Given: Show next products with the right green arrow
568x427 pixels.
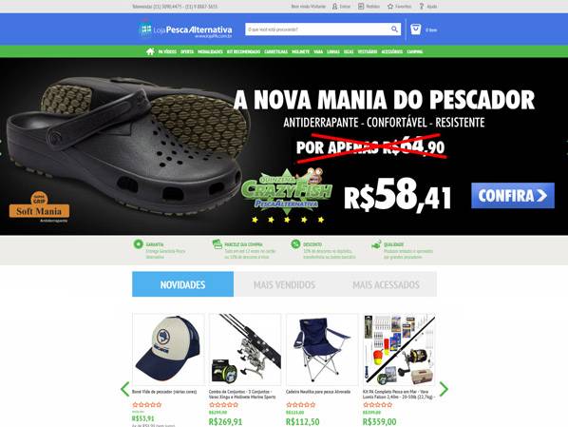Looking at the screenshot, I should click(444, 389).
